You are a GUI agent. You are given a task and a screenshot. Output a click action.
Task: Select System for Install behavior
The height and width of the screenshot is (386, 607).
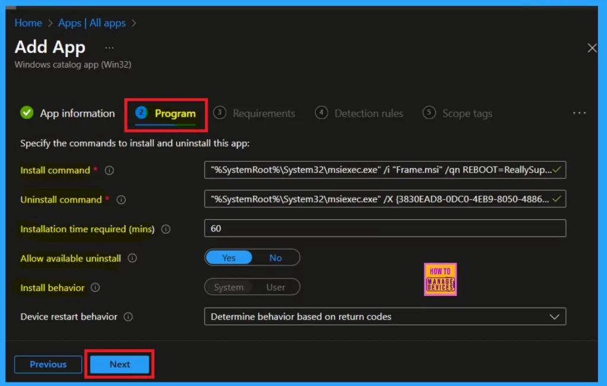pos(229,288)
